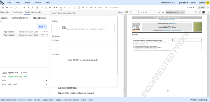The image size is (210, 102).
Task: Move first Appendix A row down
Action: 45,31
